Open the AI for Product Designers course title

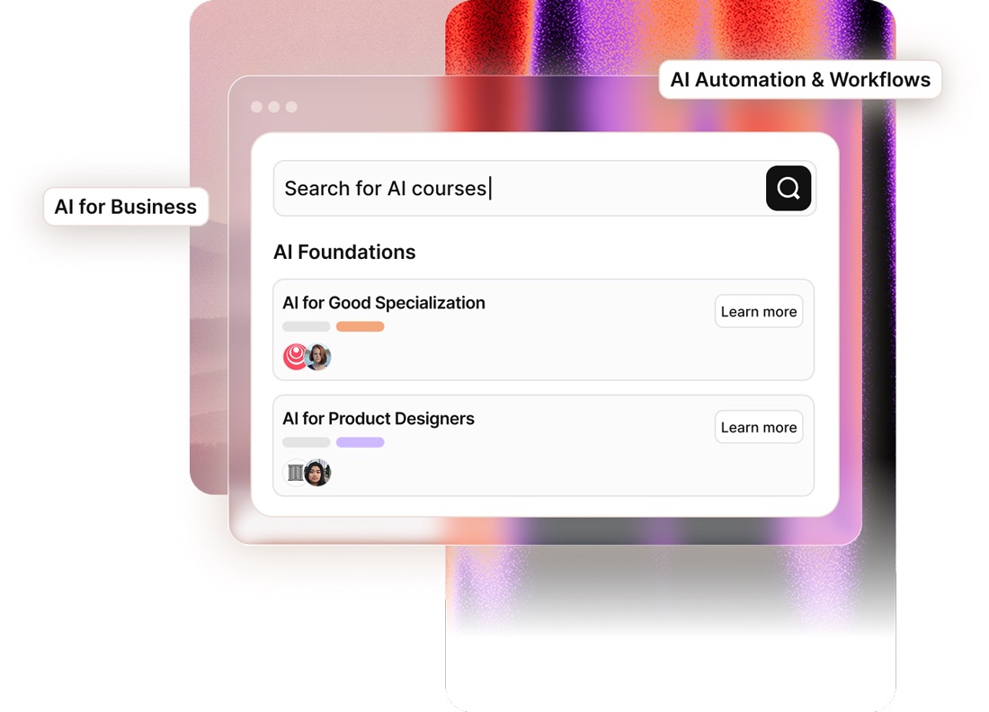pyautogui.click(x=379, y=418)
